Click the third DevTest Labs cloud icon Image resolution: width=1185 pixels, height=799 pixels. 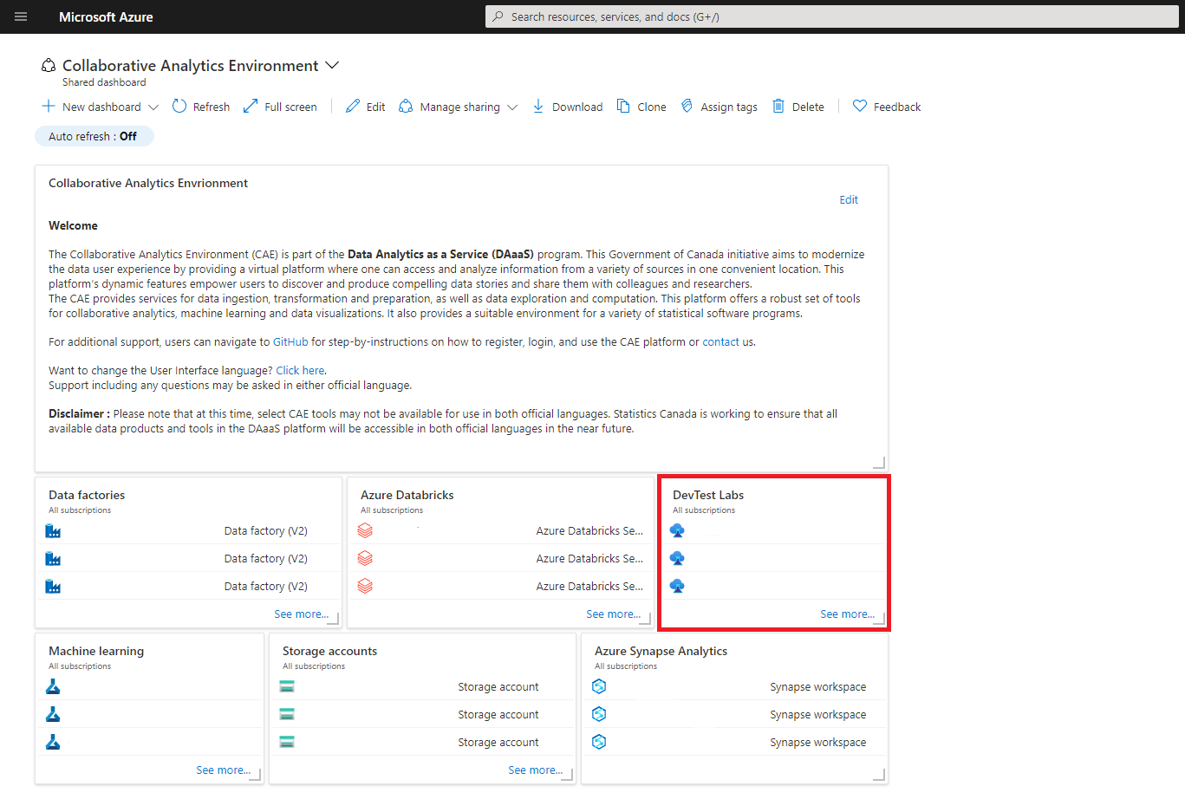(677, 586)
